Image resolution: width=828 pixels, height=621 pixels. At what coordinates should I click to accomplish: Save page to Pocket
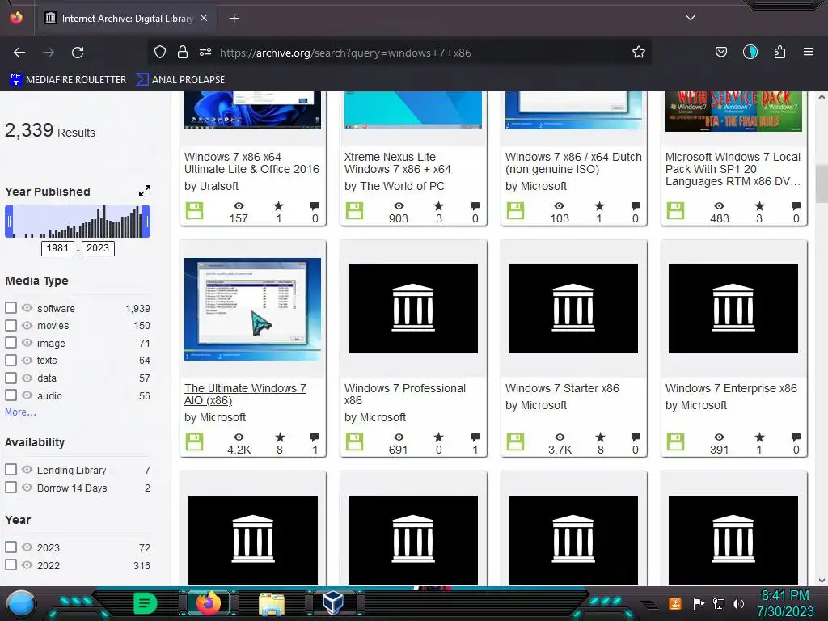(720, 52)
